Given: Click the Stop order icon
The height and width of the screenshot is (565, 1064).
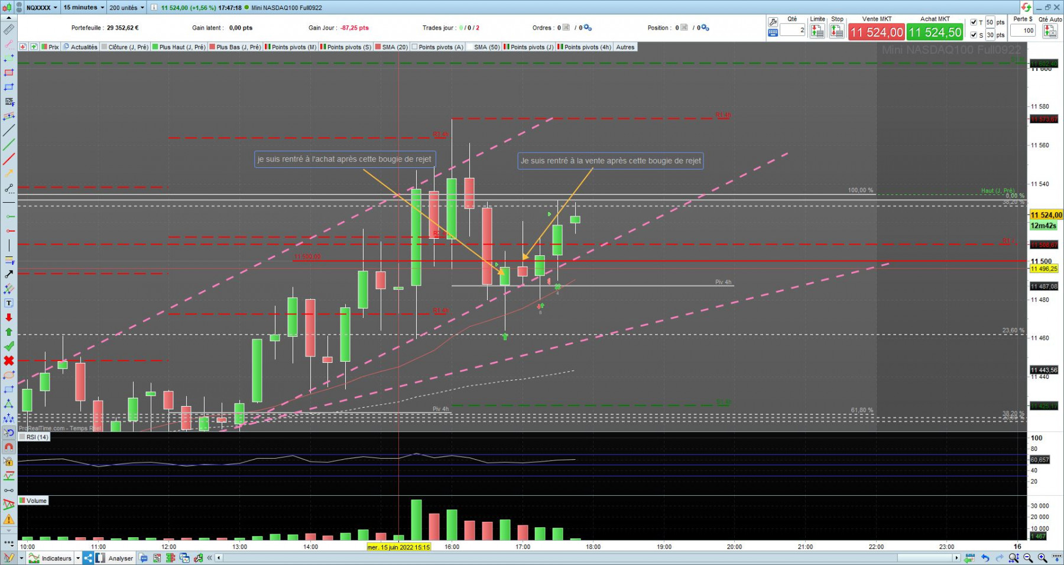Looking at the screenshot, I should coord(837,31).
